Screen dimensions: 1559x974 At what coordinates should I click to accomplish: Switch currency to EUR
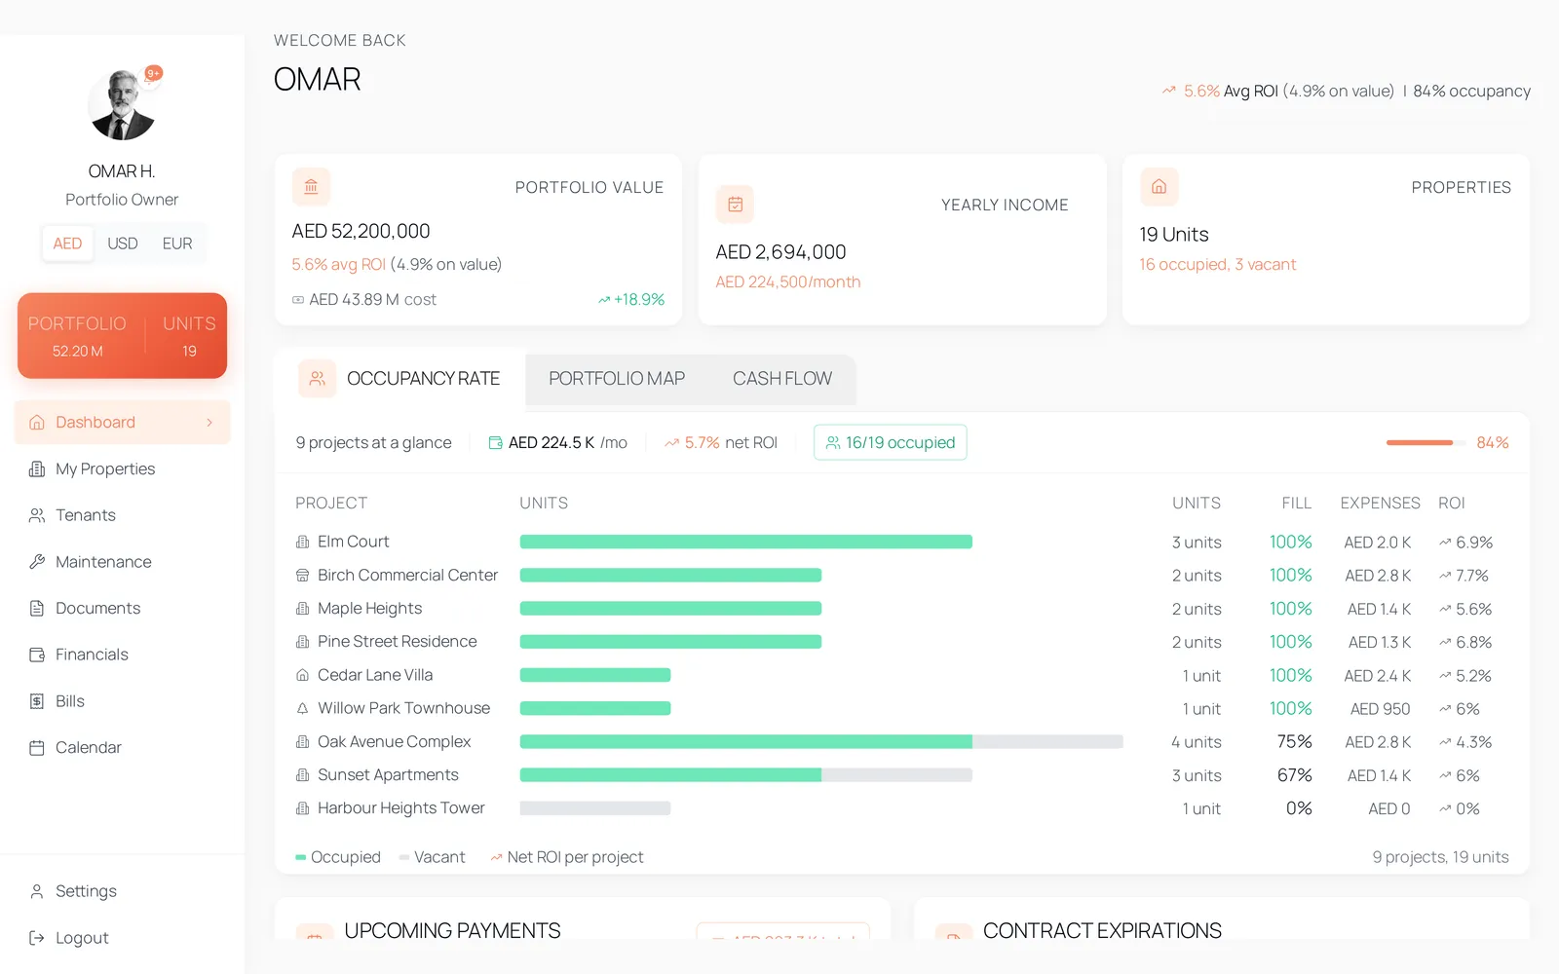click(177, 243)
